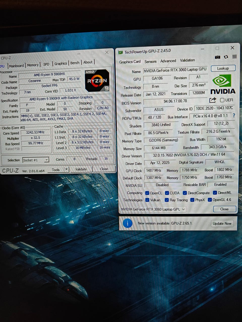Open the About tab in CPU-Z
242x322 pixels.
point(88,62)
